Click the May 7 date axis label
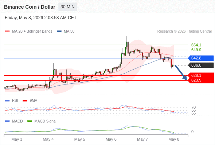The height and width of the screenshot is (145, 215). [142, 139]
